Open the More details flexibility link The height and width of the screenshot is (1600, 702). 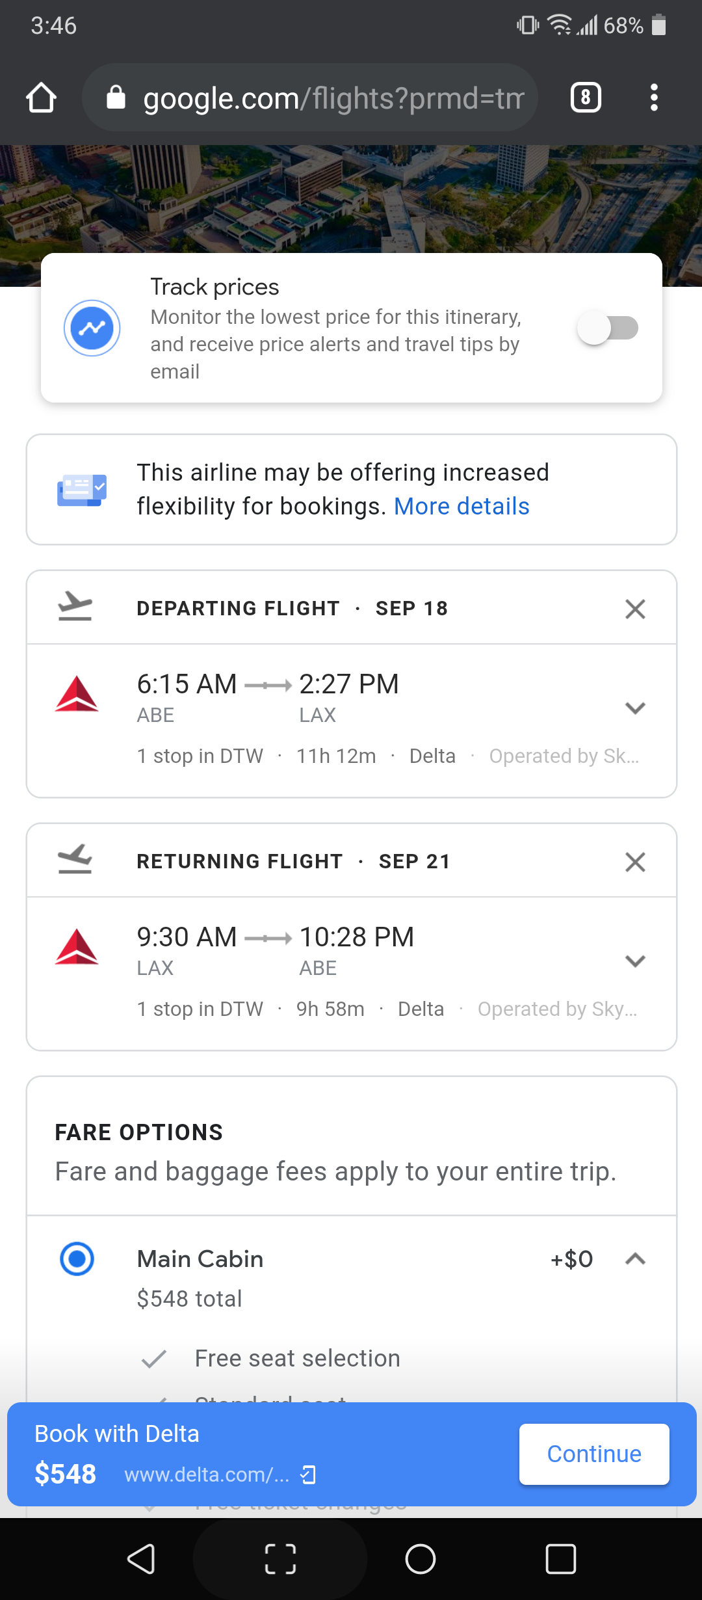pos(461,507)
